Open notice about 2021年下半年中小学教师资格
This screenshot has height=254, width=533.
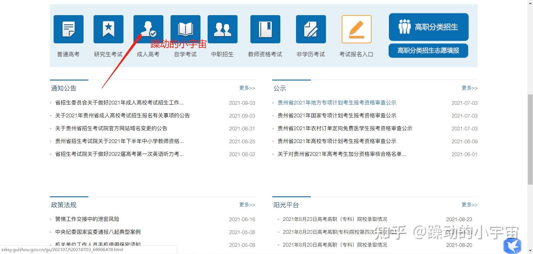coord(119,141)
